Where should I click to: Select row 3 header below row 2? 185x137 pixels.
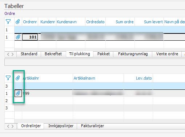[x=9, y=108]
